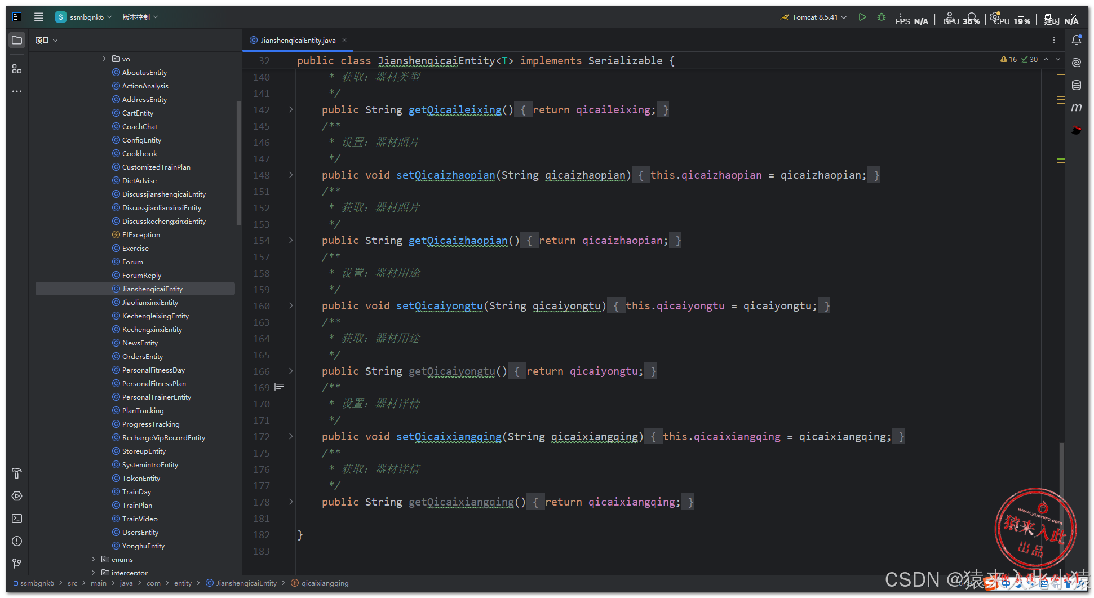Select YonghuEntity in project tree
This screenshot has height=598, width=1094.
coord(143,546)
